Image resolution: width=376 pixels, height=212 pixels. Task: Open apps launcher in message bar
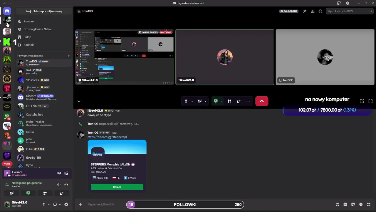(369, 204)
